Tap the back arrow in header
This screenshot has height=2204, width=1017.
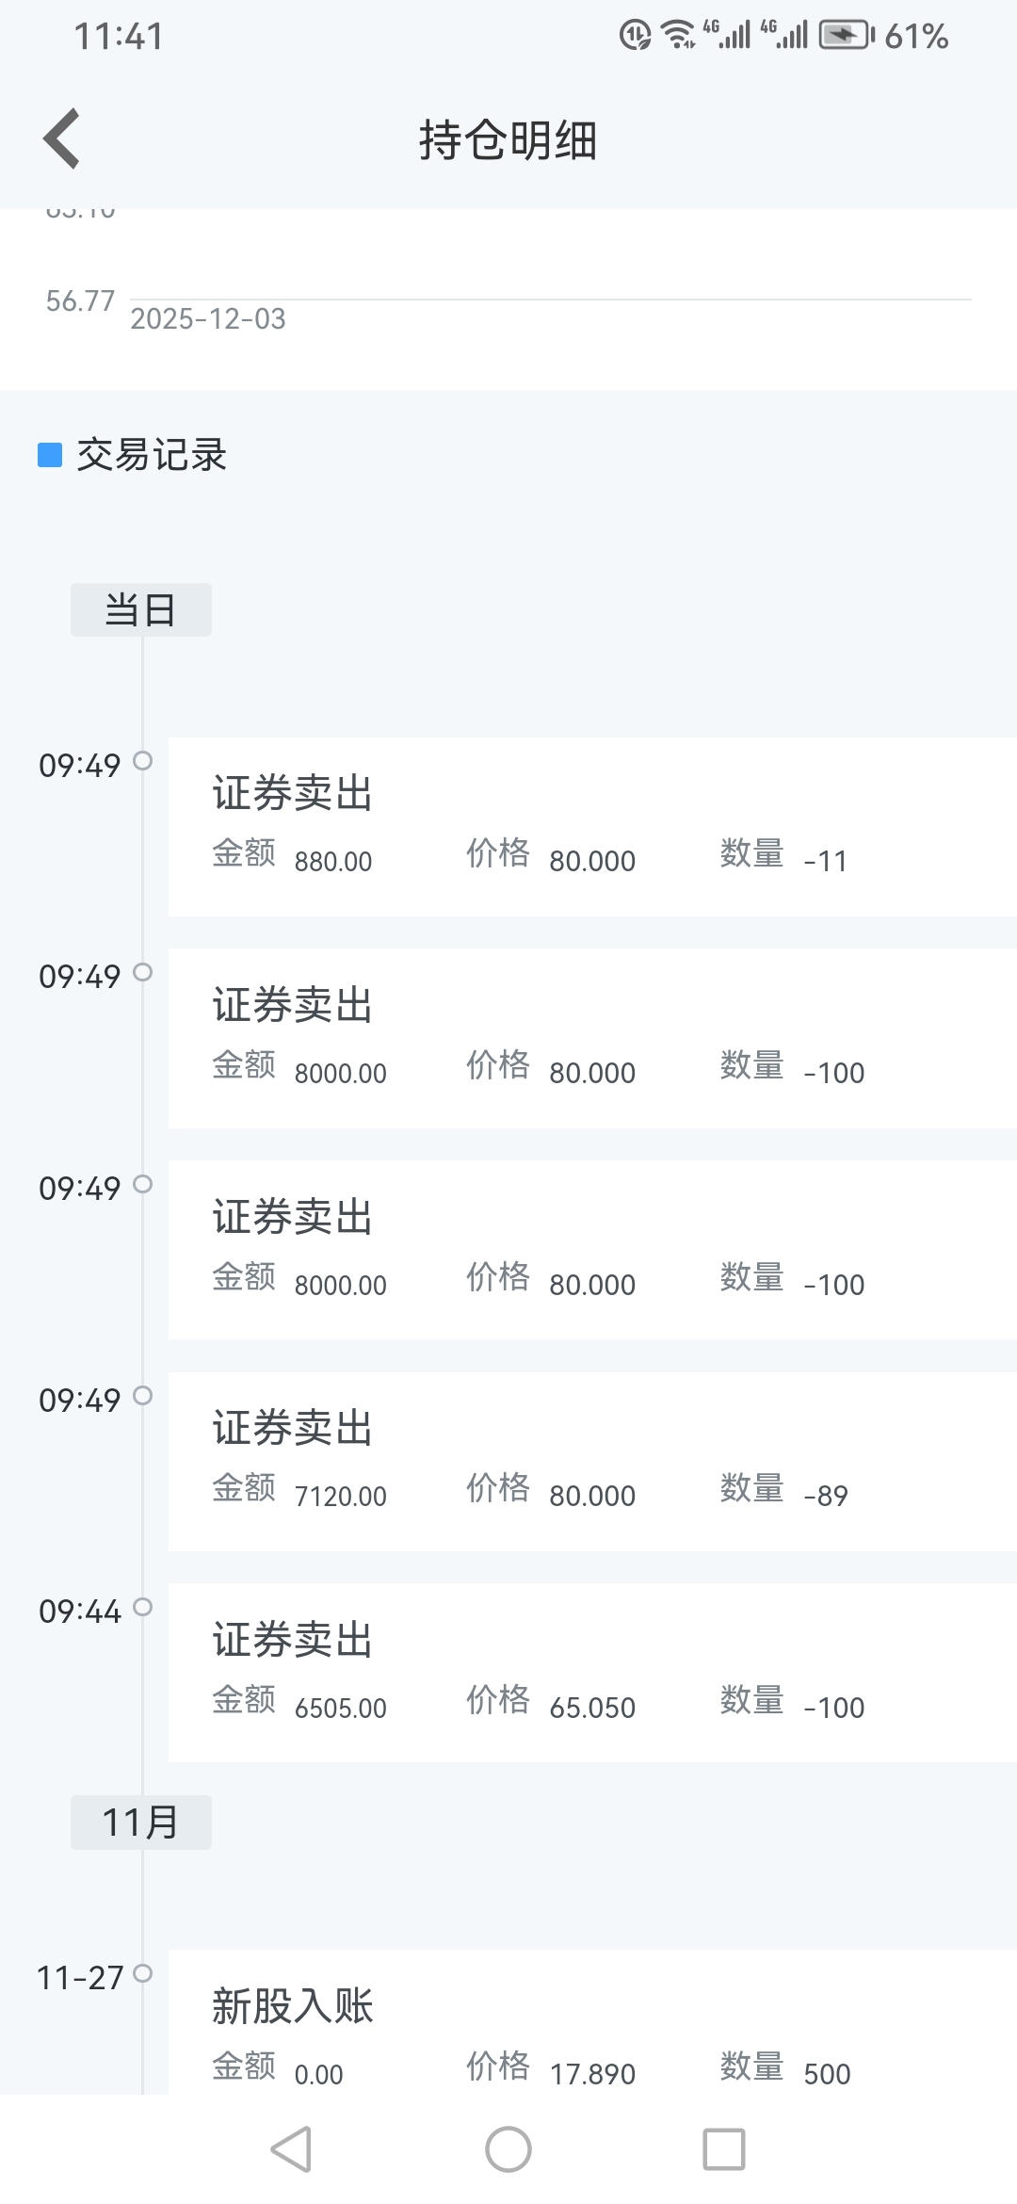pyautogui.click(x=61, y=138)
